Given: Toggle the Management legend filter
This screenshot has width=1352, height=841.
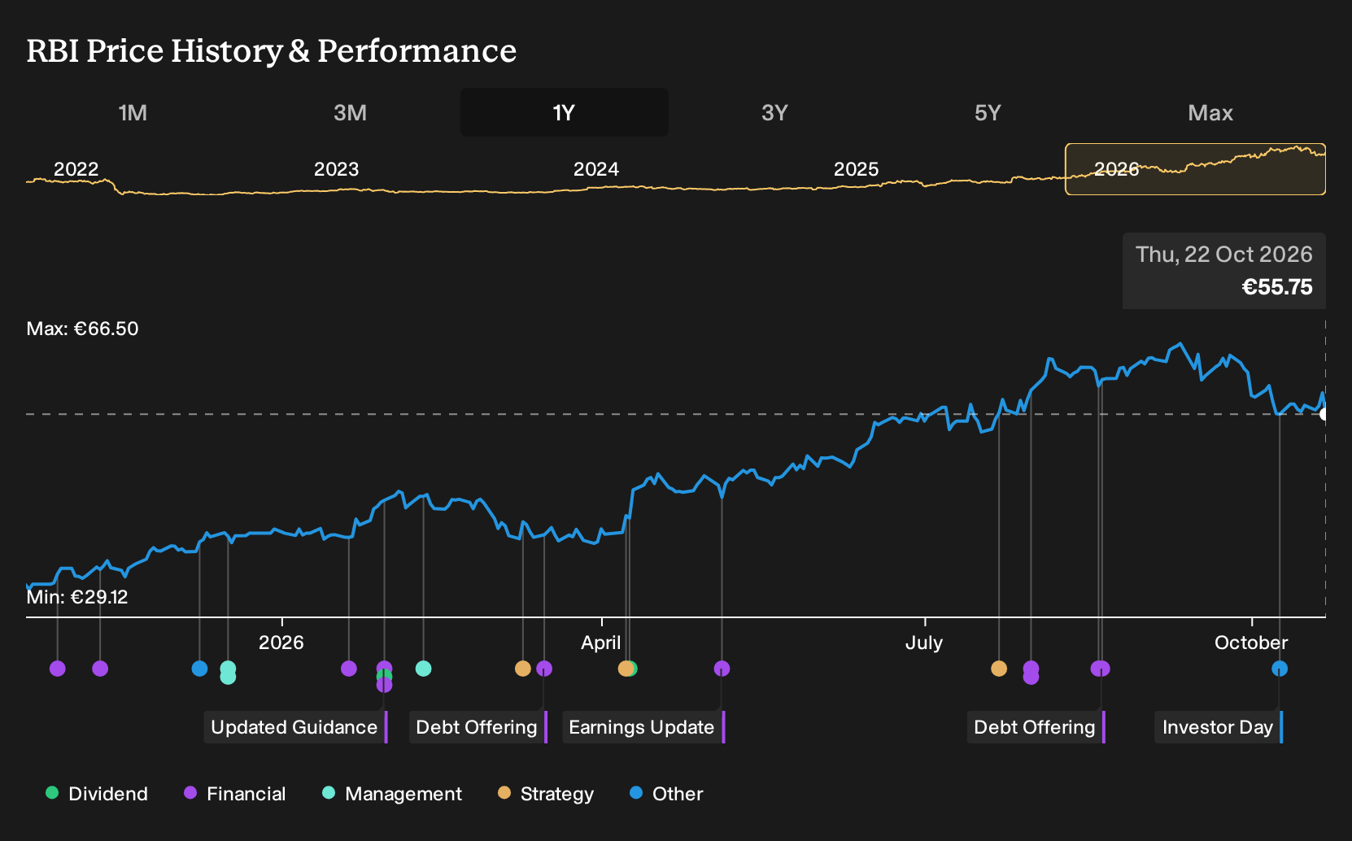Looking at the screenshot, I should tap(392, 794).
